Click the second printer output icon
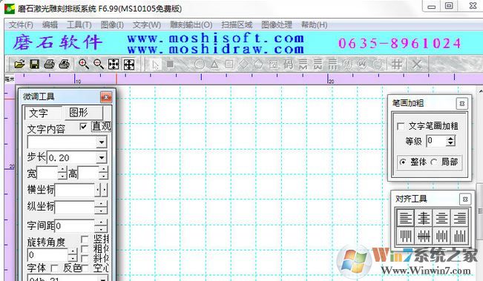 point(65,65)
